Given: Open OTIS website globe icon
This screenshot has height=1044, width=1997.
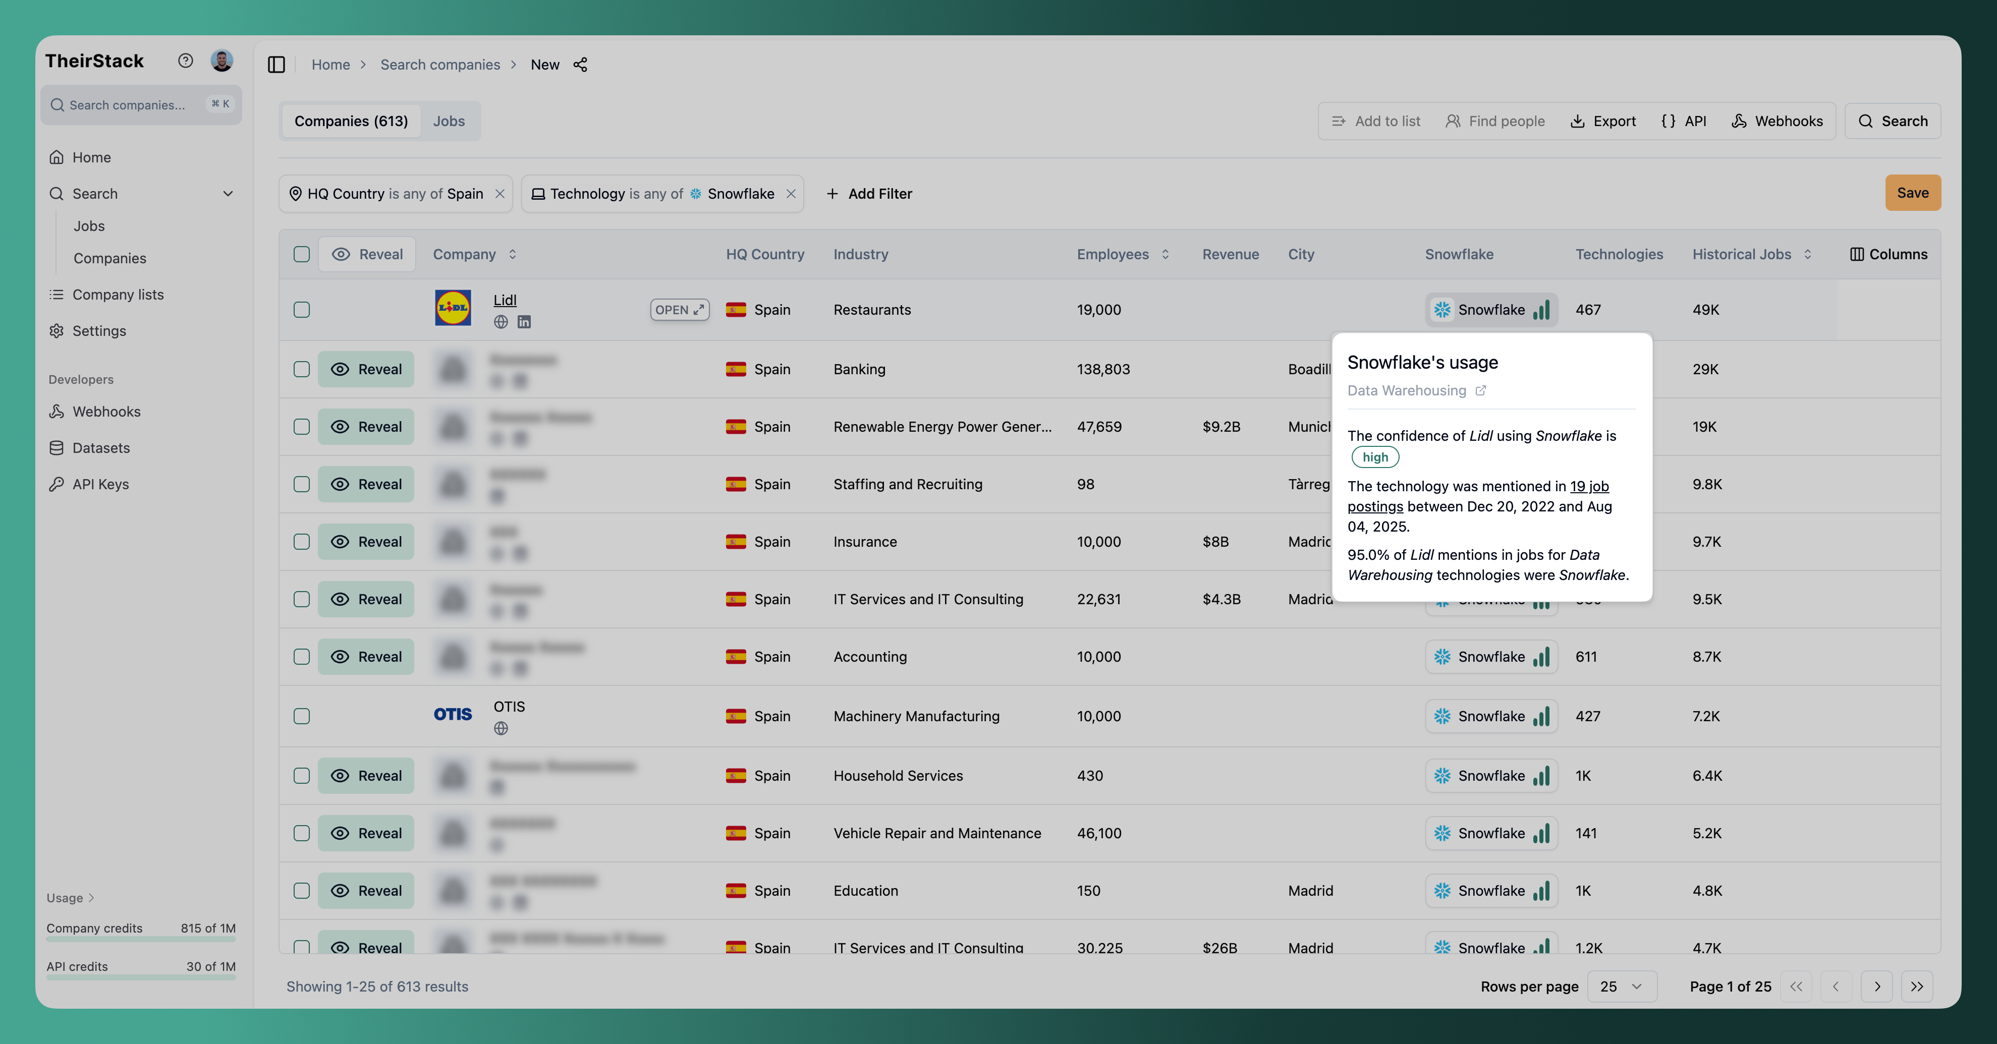Looking at the screenshot, I should coord(501,729).
